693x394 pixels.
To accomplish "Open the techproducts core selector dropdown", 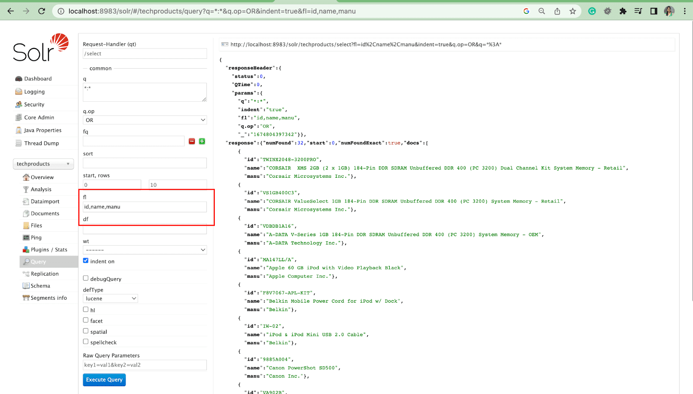I will tap(43, 164).
